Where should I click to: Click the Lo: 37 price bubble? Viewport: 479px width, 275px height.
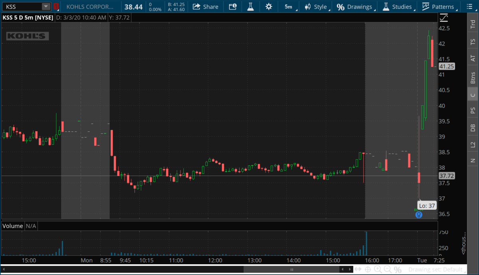coord(427,205)
